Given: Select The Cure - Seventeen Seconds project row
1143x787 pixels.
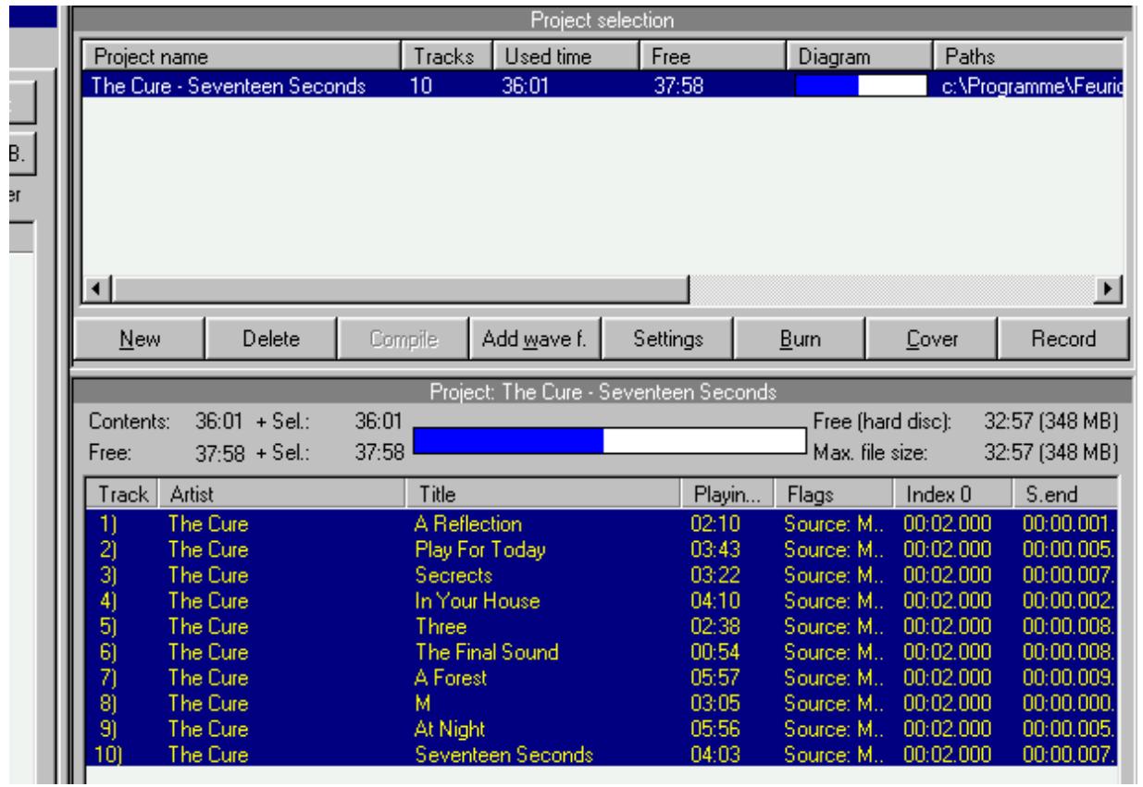Looking at the screenshot, I should click(603, 86).
